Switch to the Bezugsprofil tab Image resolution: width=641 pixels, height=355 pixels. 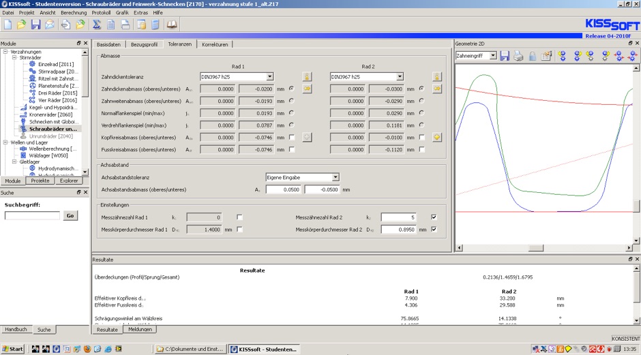pyautogui.click(x=144, y=44)
